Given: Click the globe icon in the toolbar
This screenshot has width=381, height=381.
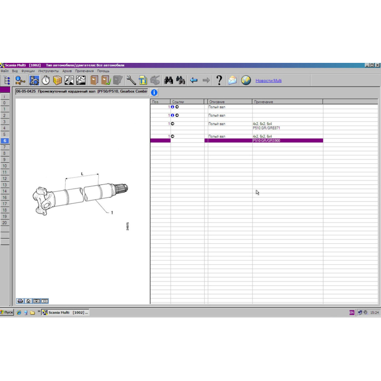Looking at the screenshot, I should [x=246, y=80].
